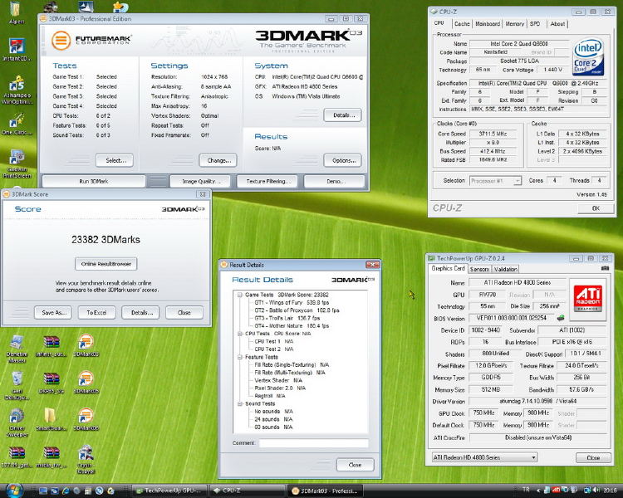Select the Recycle Bin desktop icon

click(x=17, y=386)
